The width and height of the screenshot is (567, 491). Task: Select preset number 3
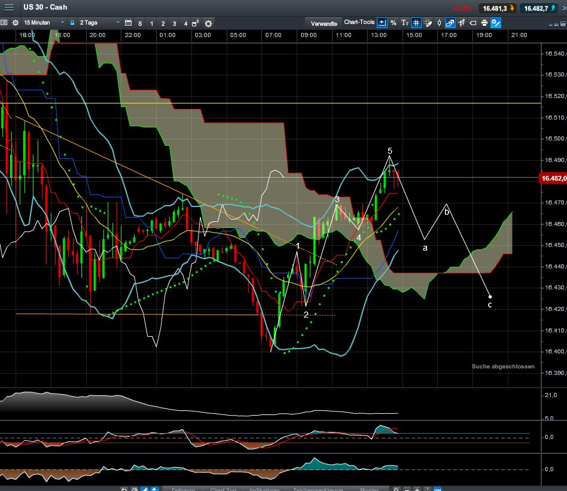174,23
